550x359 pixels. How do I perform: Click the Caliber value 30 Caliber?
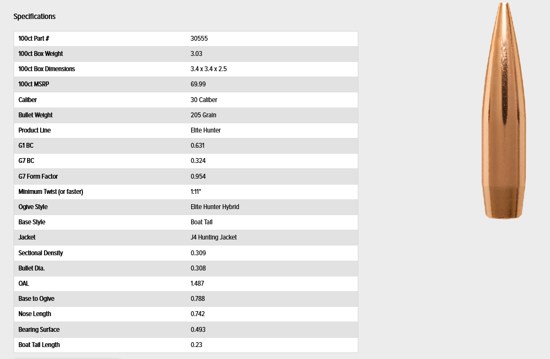click(204, 100)
